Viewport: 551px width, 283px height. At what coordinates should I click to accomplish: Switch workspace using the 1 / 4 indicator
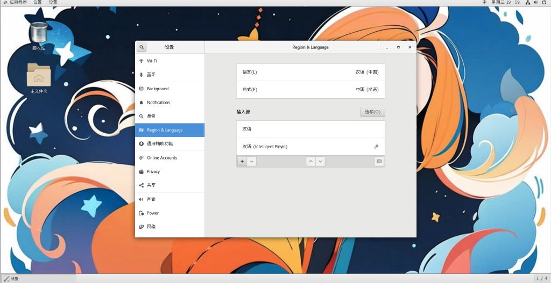542,279
